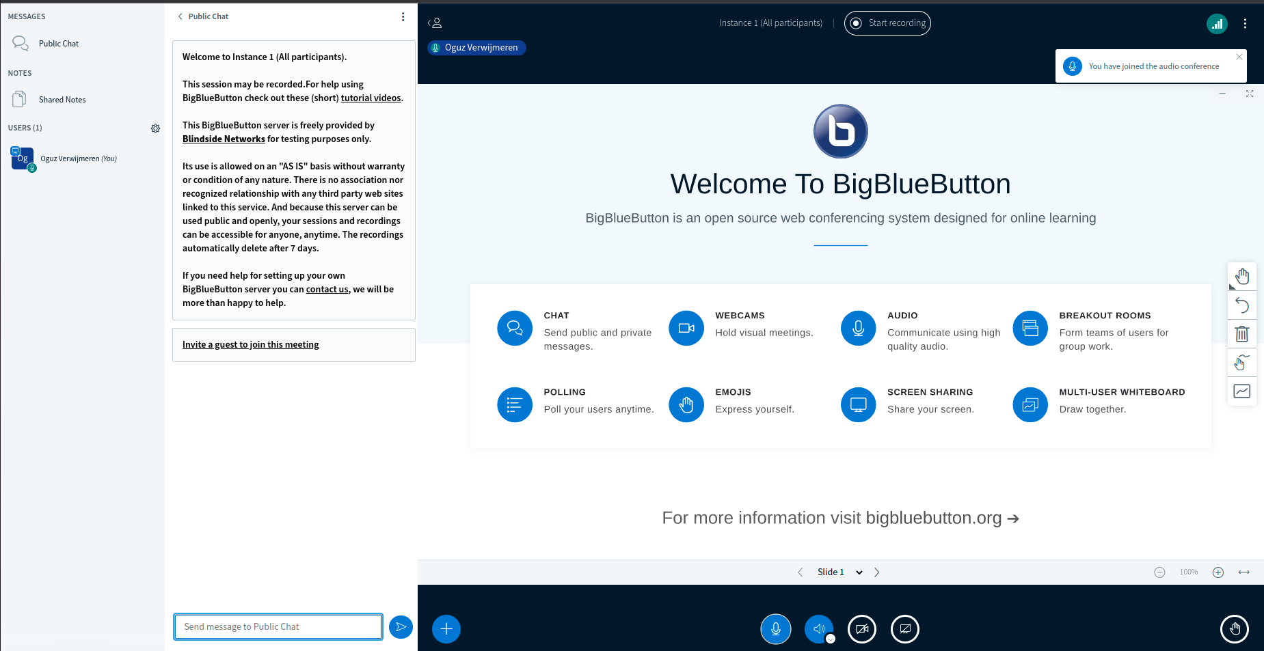This screenshot has height=651, width=1264.
Task: Zoom out the presentation
Action: (x=1159, y=572)
